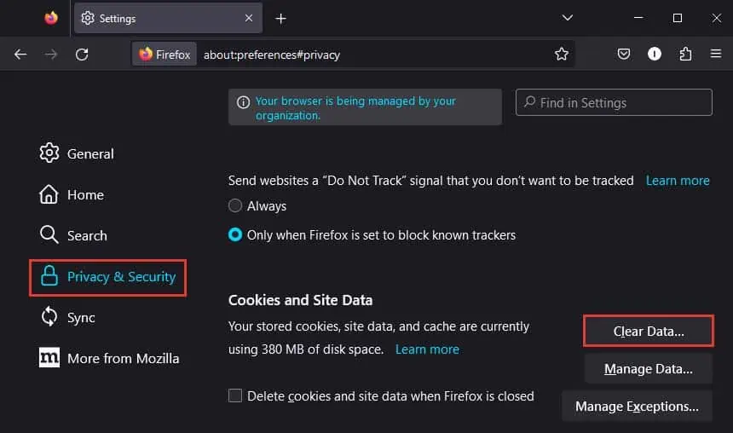
Task: Open the Privacy & Security category
Action: point(107,277)
